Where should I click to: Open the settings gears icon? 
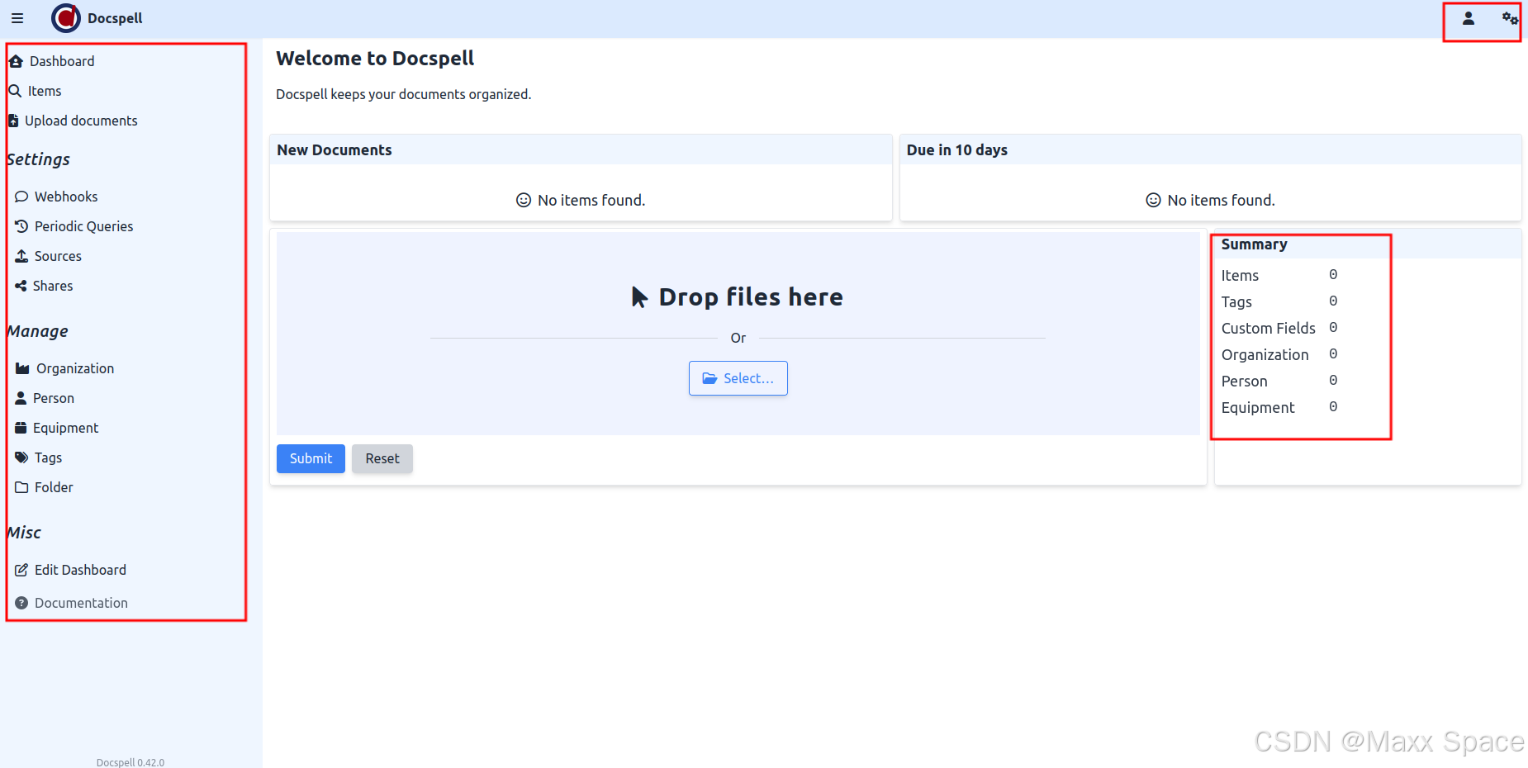coord(1510,18)
